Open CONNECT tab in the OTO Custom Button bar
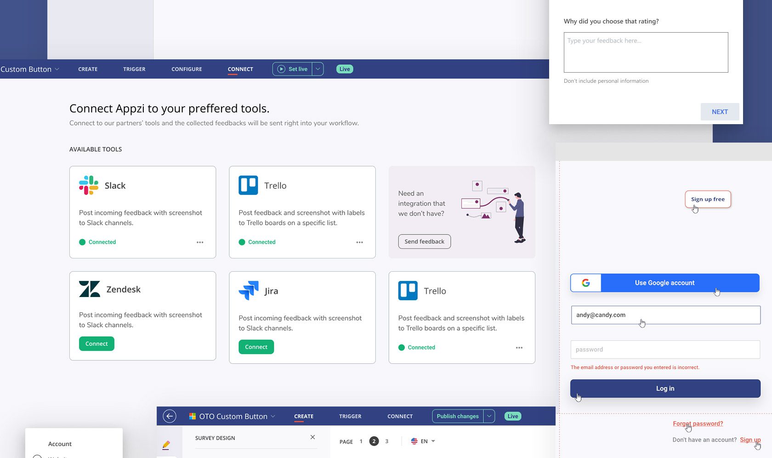Viewport: 772px width, 458px height. (400, 416)
